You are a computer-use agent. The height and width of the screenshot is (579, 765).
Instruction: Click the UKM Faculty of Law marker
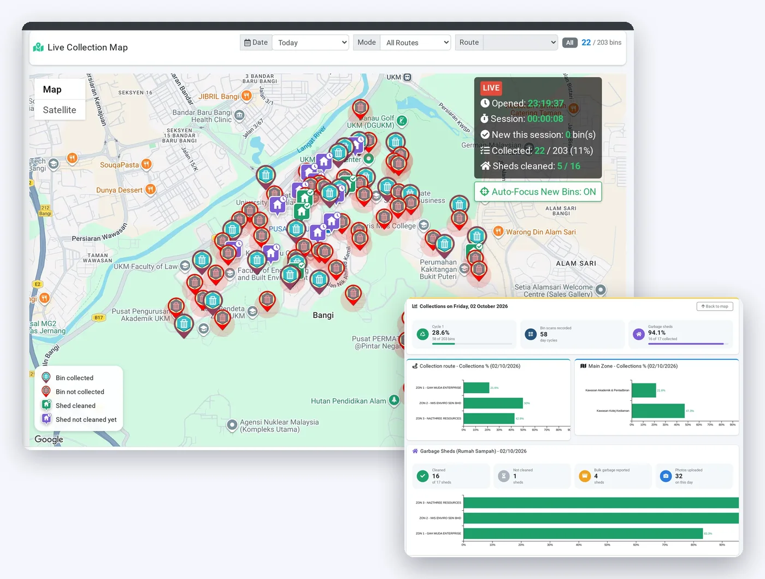(185, 266)
